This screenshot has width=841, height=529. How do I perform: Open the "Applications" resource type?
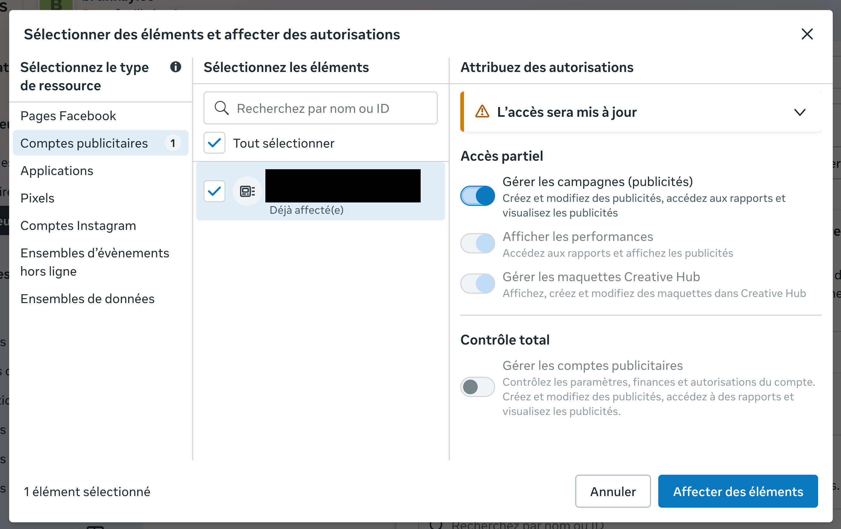point(101,170)
